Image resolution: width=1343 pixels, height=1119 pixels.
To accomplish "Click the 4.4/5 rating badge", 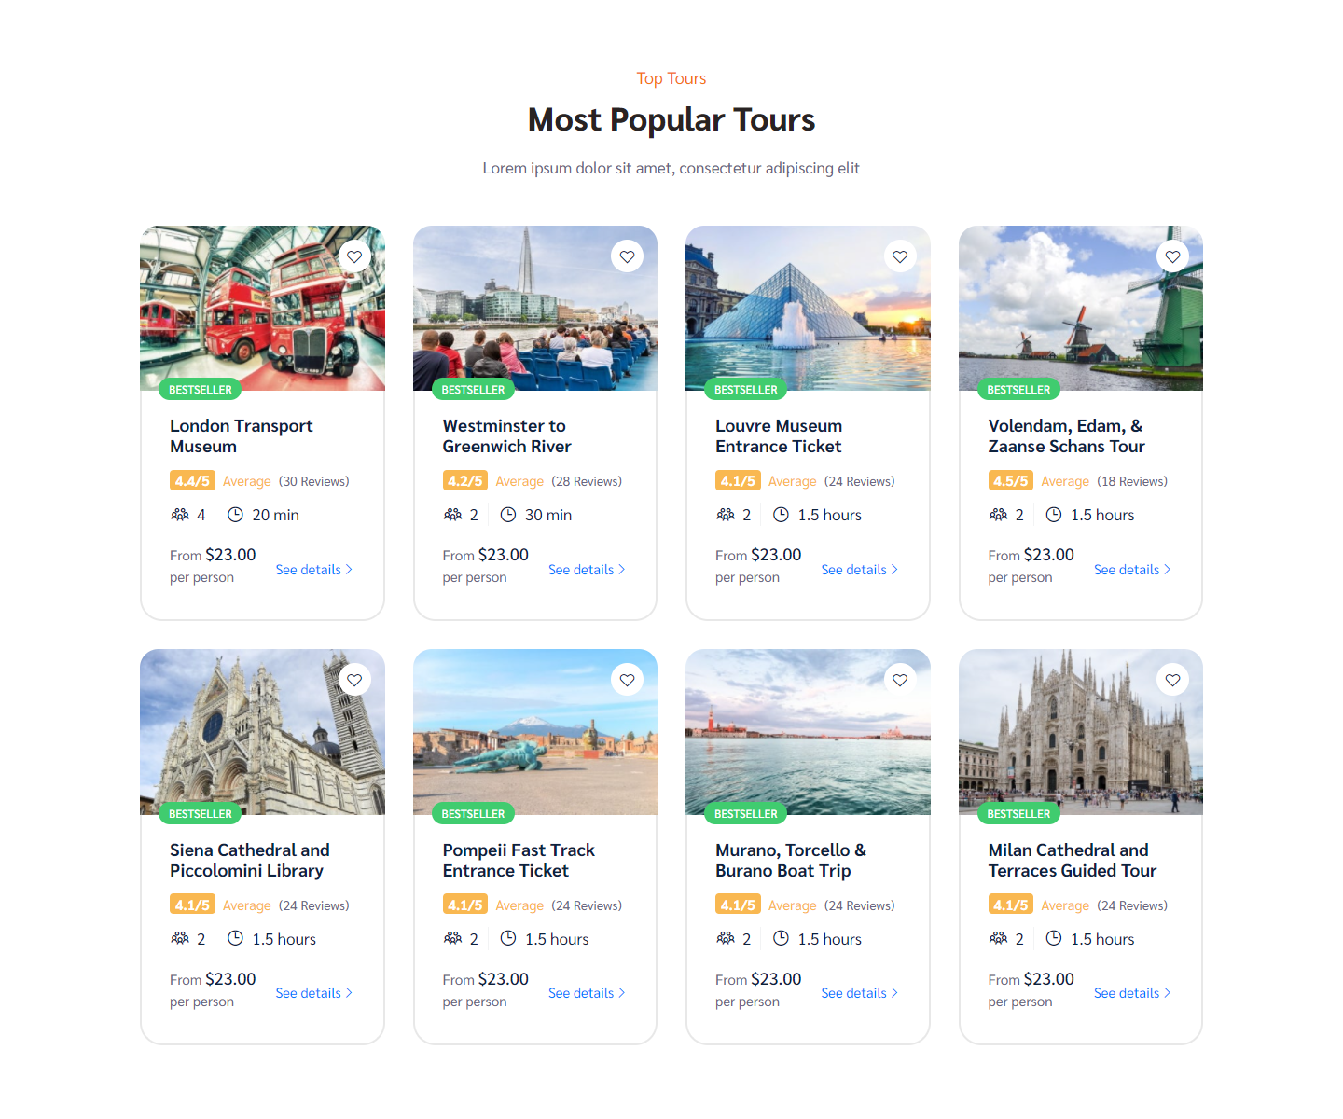I will pos(192,481).
